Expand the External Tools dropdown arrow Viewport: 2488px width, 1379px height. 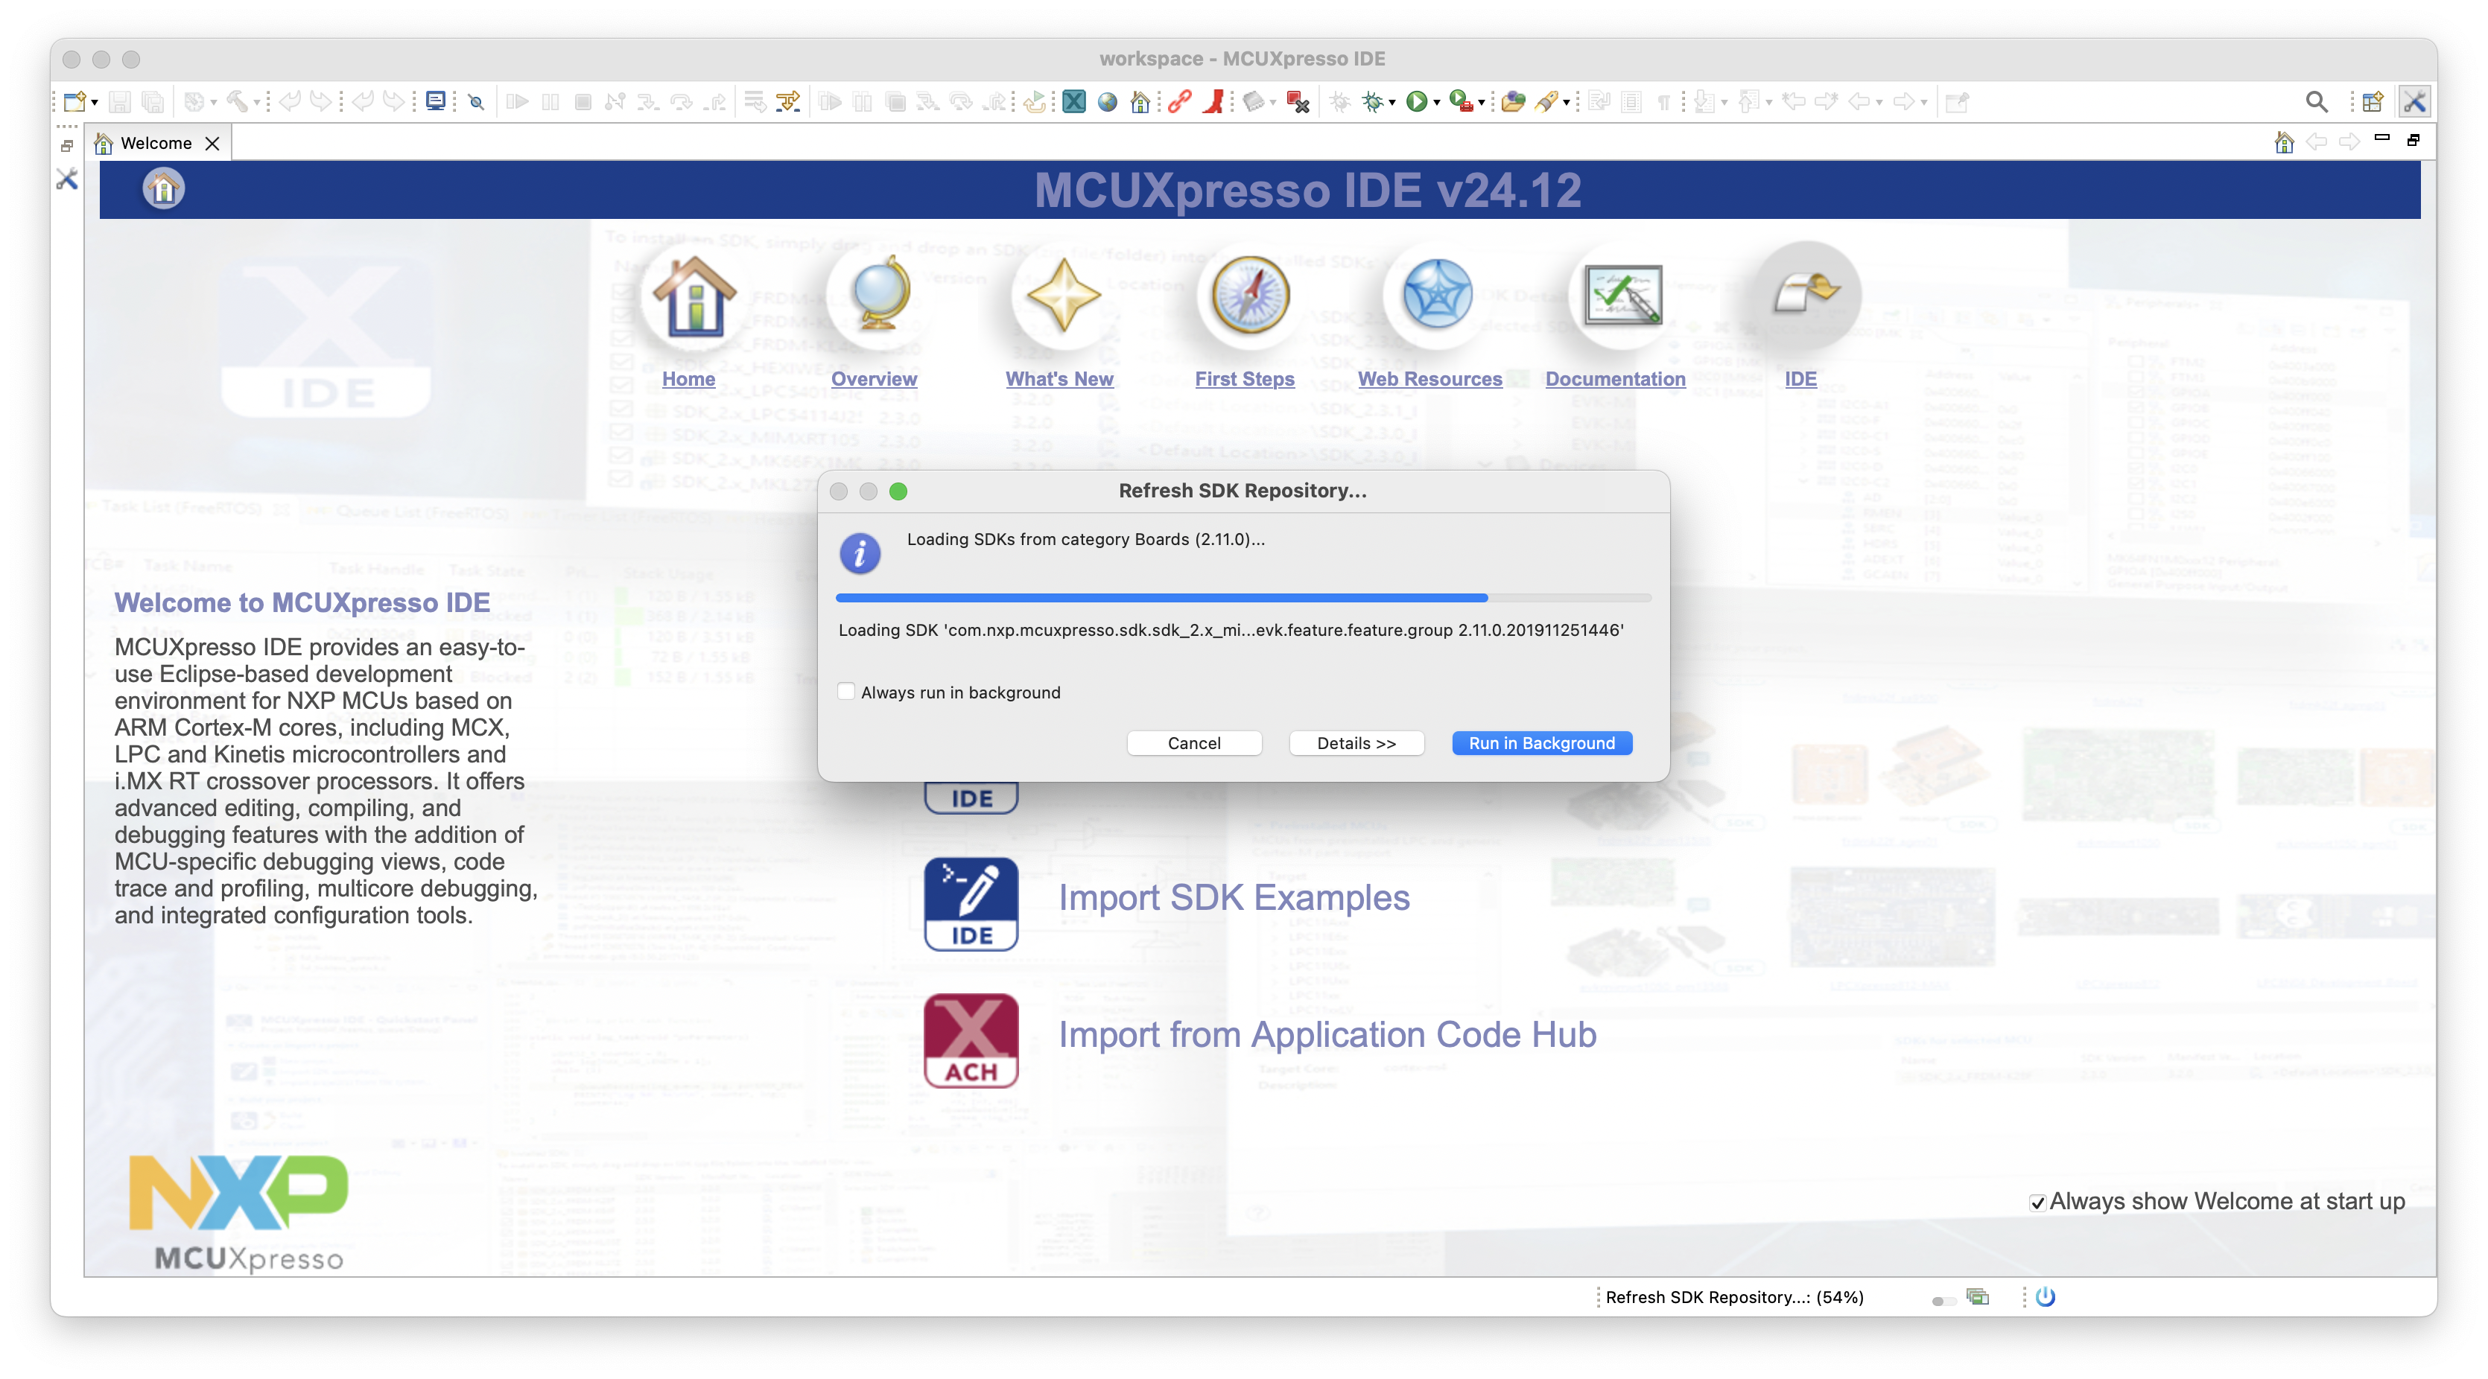tap(1482, 102)
